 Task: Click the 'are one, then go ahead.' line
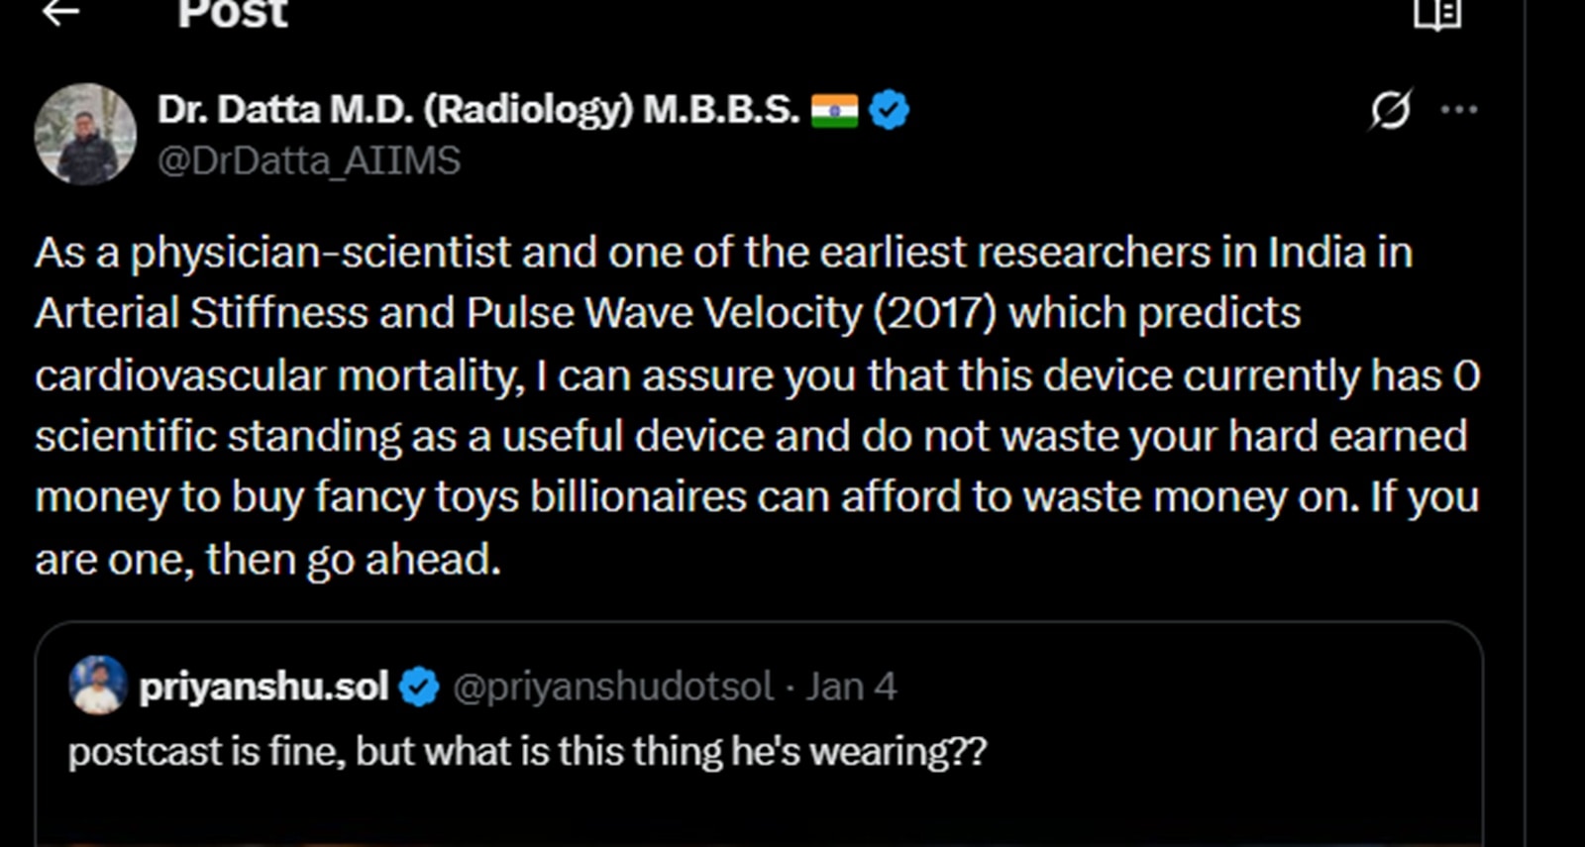(x=267, y=560)
